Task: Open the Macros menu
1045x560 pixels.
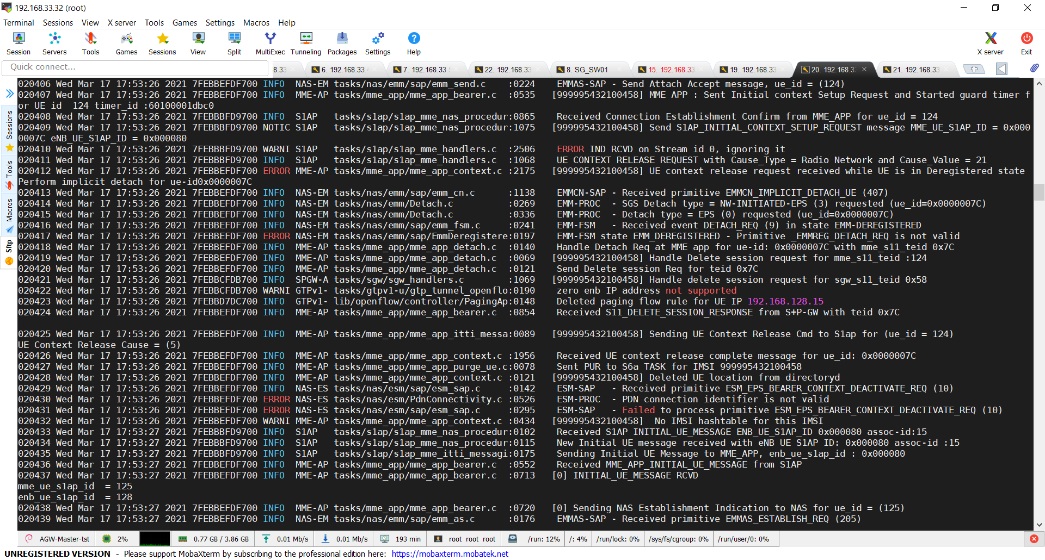Action: (x=256, y=22)
